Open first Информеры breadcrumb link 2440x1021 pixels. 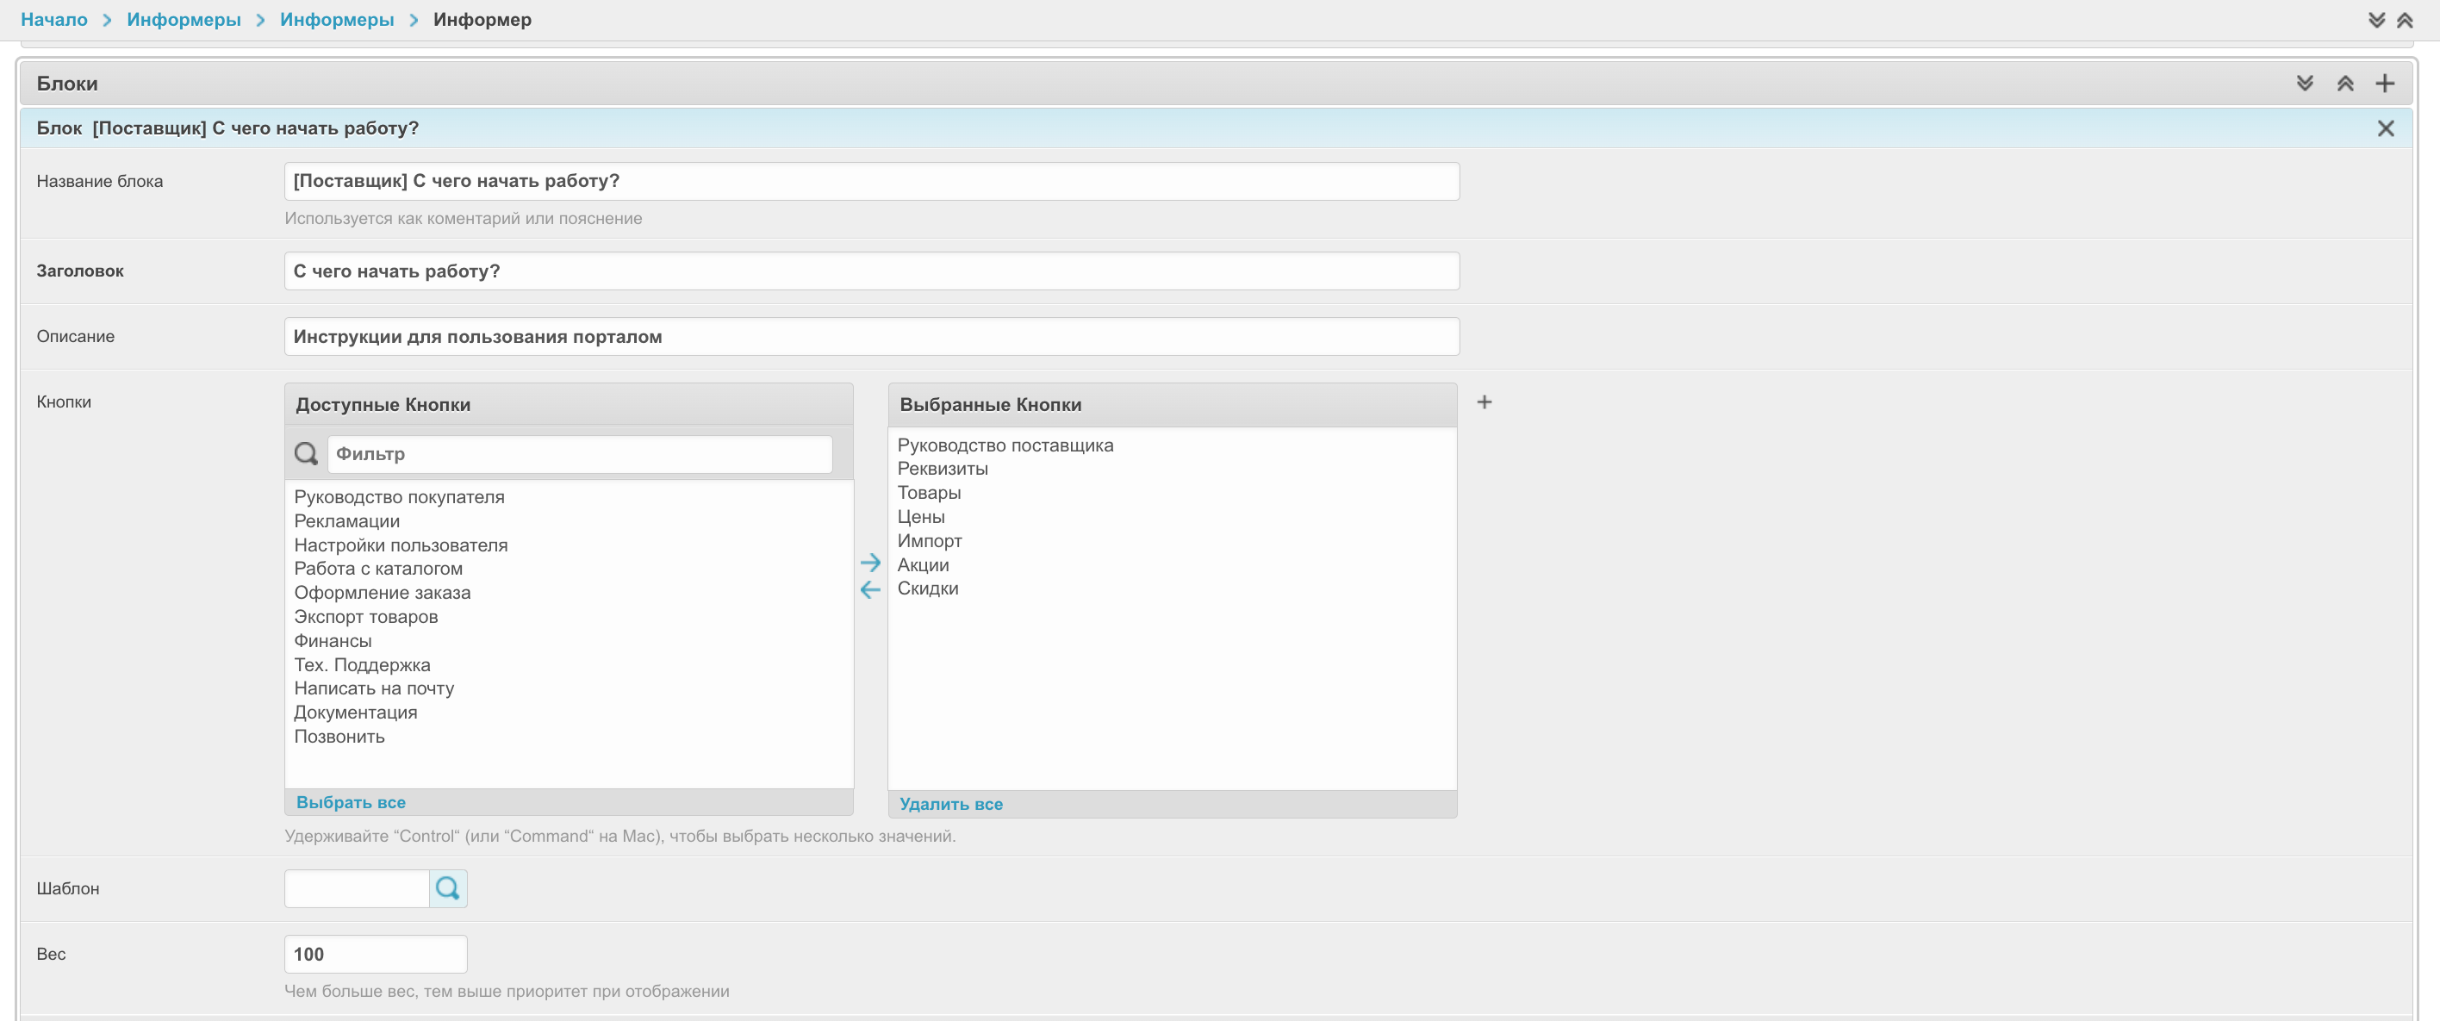(x=184, y=20)
